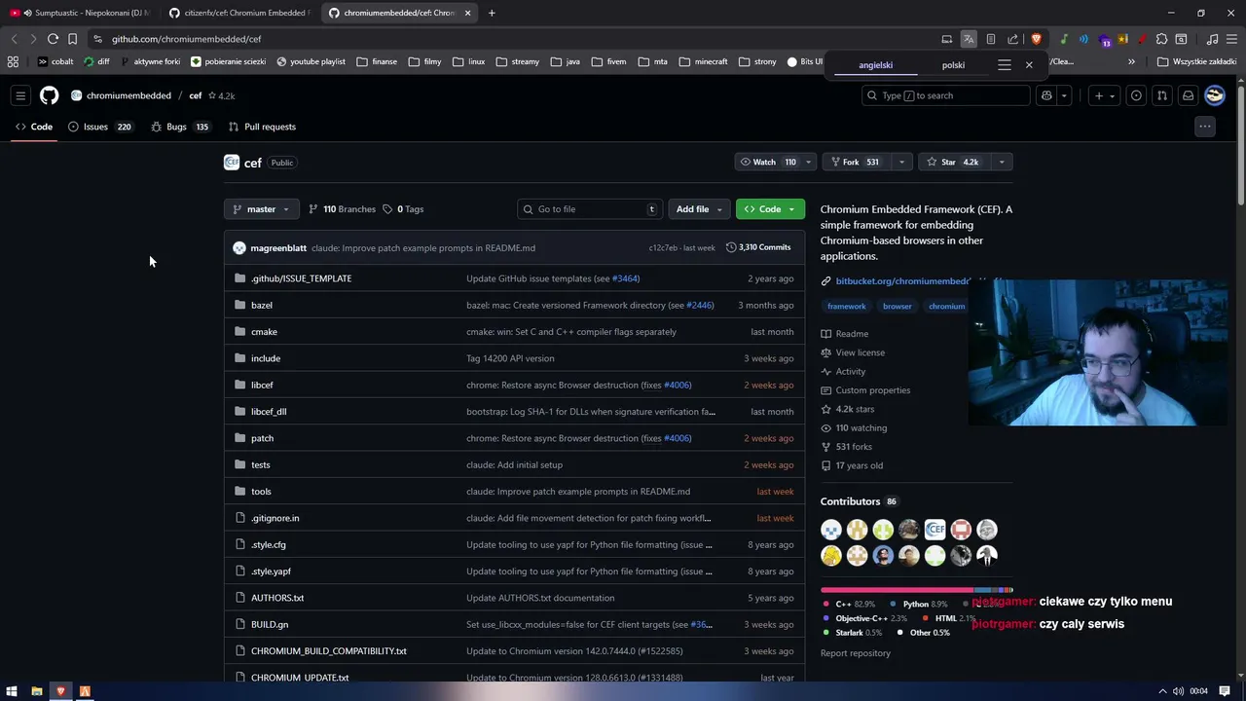Screen dimensions: 1246x701
Task: Open the user avatar menu
Action: click(x=1214, y=95)
